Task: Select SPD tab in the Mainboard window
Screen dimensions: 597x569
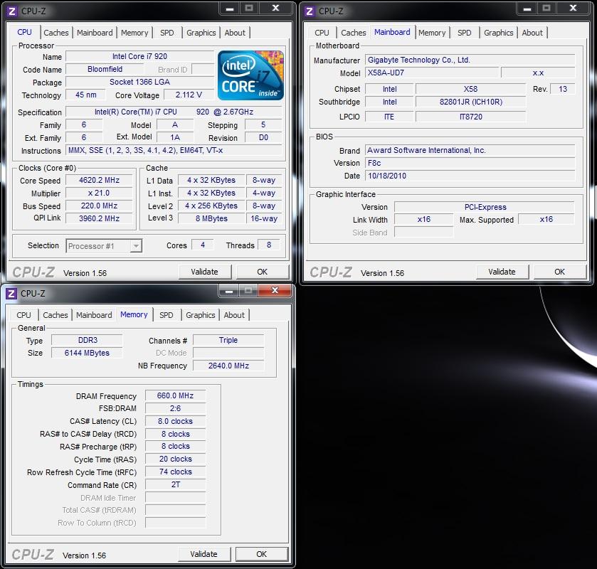Action: coord(465,33)
